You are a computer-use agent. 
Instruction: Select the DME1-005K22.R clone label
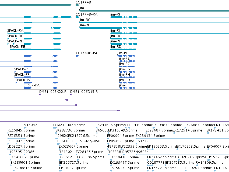coord(53,92)
